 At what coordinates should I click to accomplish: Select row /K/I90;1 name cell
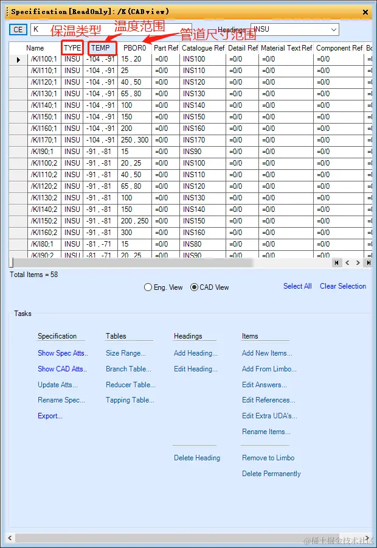click(44, 152)
